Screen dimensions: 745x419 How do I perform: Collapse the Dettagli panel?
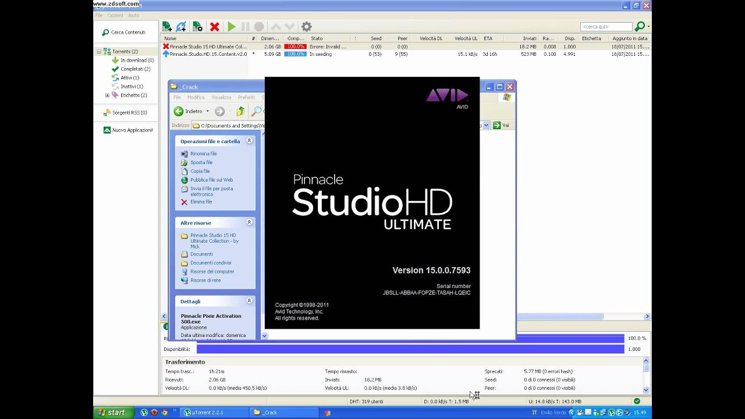249,301
